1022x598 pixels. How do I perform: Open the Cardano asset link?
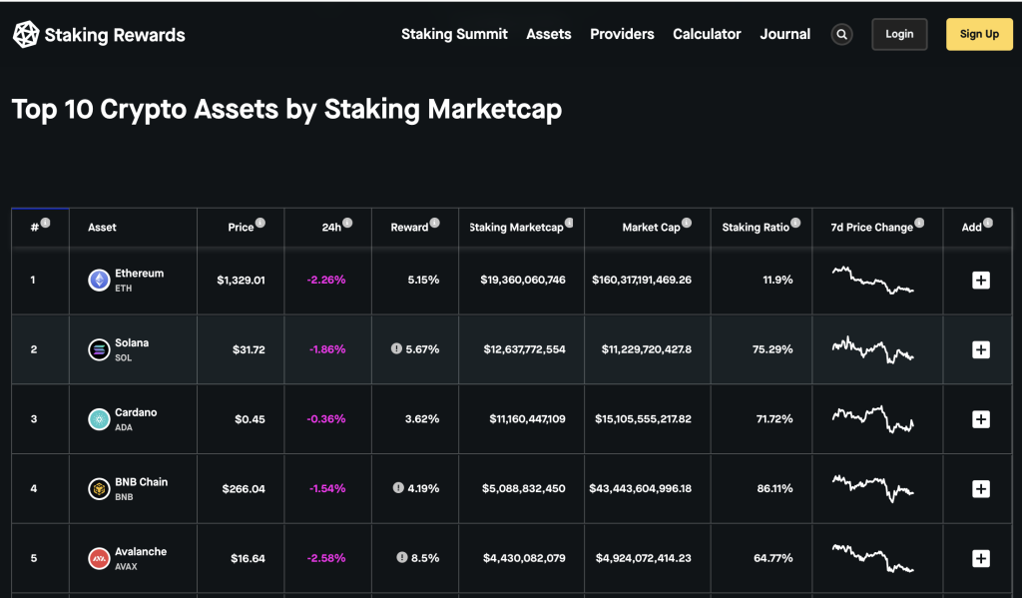136,412
